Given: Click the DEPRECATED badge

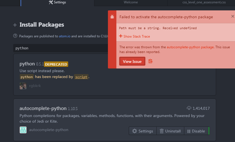Looking at the screenshot, I should pyautogui.click(x=56, y=64).
